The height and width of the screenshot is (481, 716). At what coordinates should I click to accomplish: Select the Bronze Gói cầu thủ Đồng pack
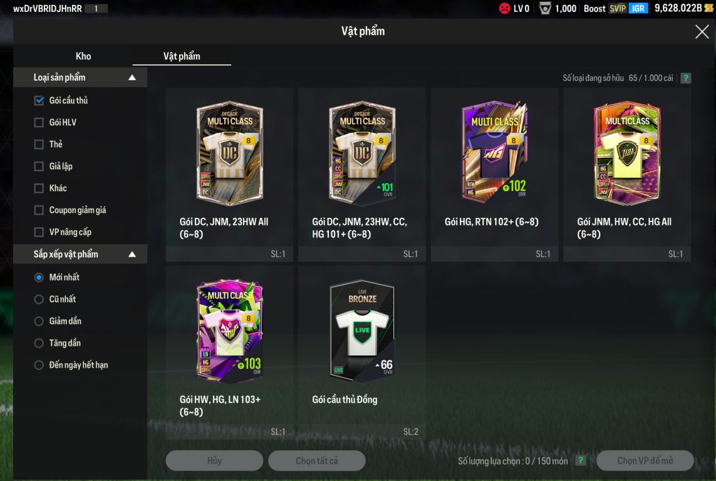[x=361, y=353]
